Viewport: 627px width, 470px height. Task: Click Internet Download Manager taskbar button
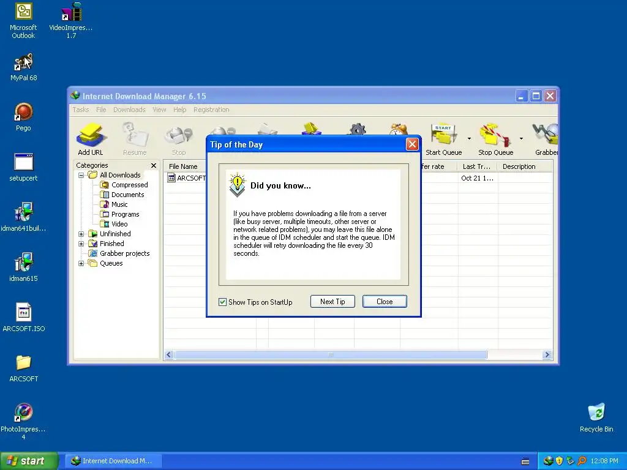pos(113,461)
